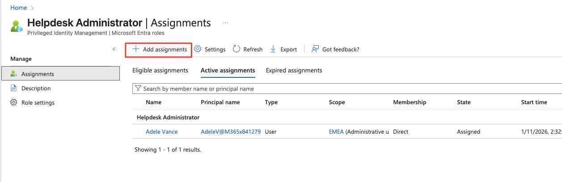Click the plus icon for Add assignments
Screen dimensions: 562x182
[136, 49]
